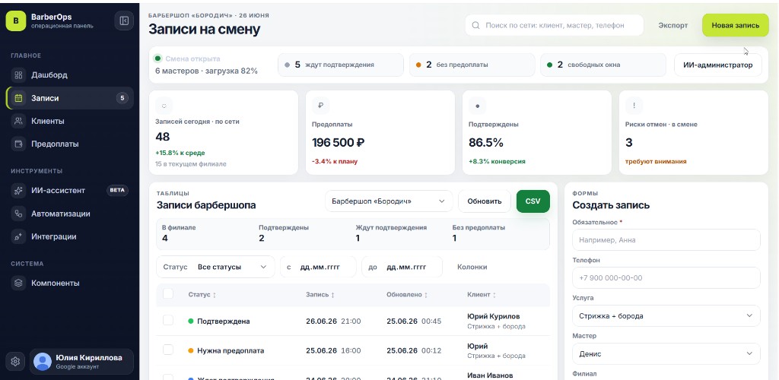Click the Ждут подтверждения summary counter
The image size is (779, 380).
[391, 233]
